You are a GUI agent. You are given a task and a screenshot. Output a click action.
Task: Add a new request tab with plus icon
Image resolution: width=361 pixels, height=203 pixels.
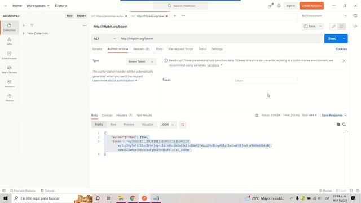click(x=175, y=16)
